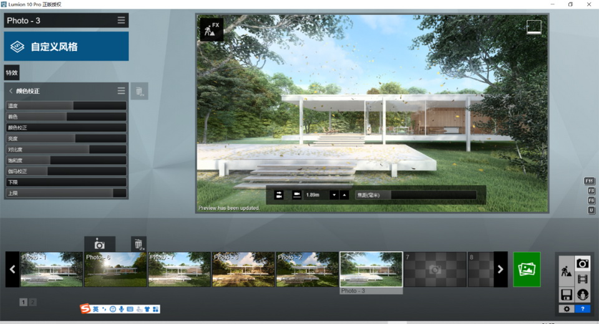
Task: Click the trash icon above the photo strip
Action: click(139, 244)
